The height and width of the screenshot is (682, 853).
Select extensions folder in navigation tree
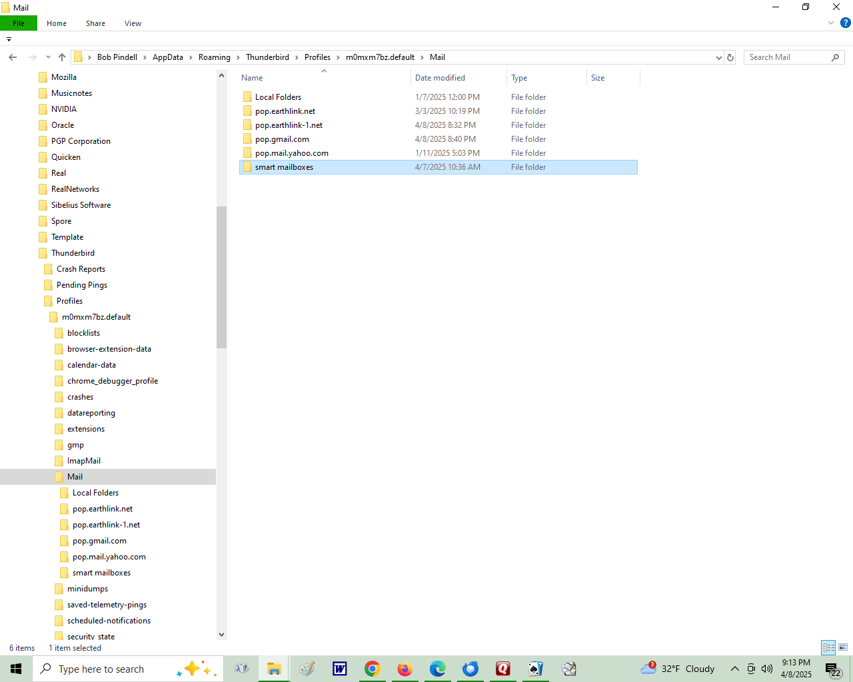(86, 429)
